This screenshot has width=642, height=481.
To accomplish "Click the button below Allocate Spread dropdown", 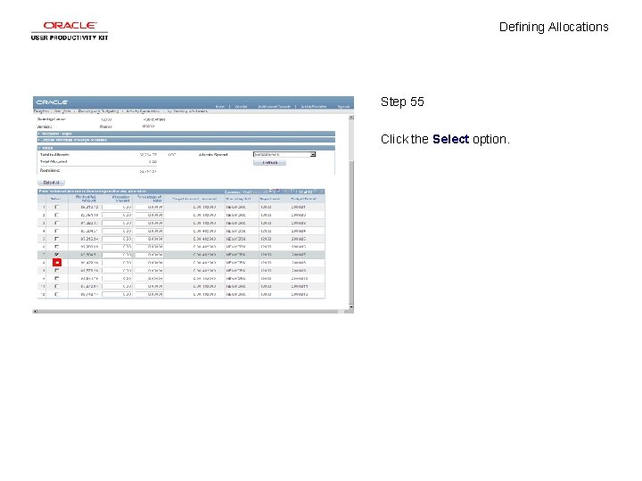I will [269, 163].
